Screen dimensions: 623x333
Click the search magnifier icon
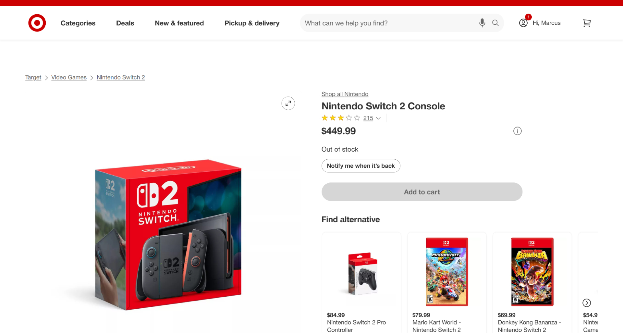pos(495,23)
